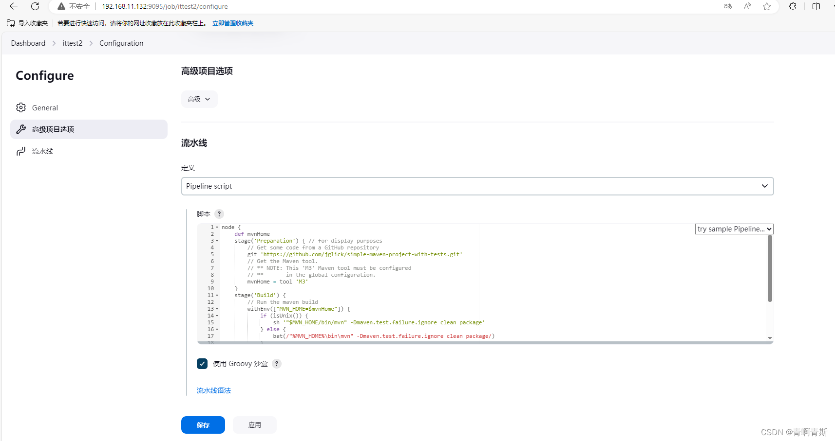
Task: Click the stage('Build') code line
Action: [x=260, y=295]
